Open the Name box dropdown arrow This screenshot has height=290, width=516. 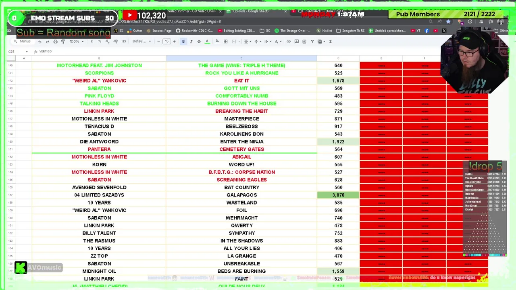coord(27,52)
